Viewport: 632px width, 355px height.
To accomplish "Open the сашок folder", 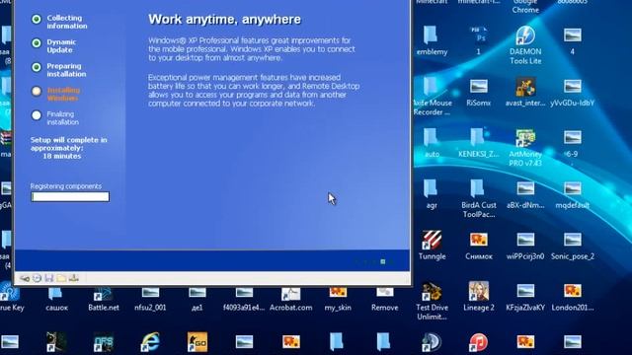I will [x=56, y=294].
